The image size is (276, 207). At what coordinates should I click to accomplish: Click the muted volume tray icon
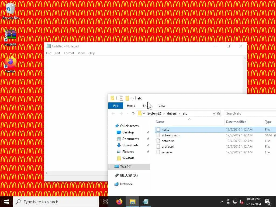(x=241, y=202)
